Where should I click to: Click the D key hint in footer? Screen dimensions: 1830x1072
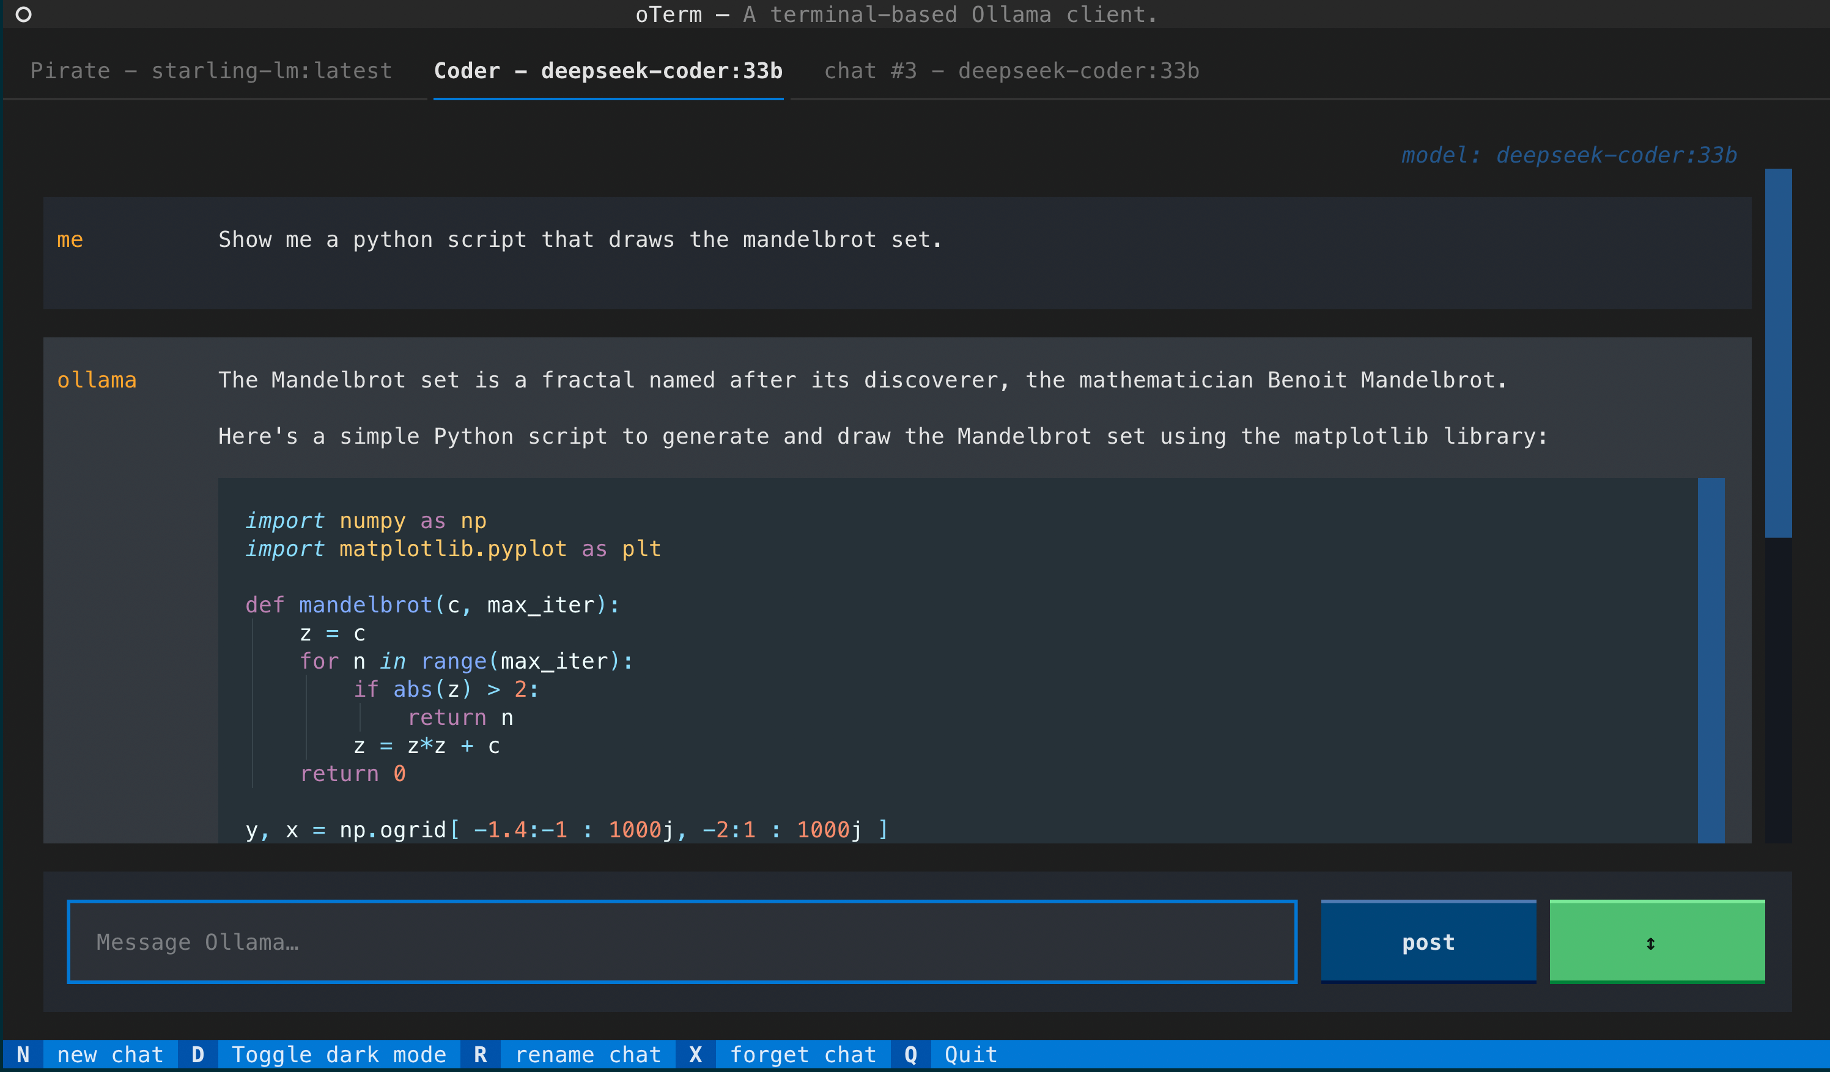click(197, 1054)
